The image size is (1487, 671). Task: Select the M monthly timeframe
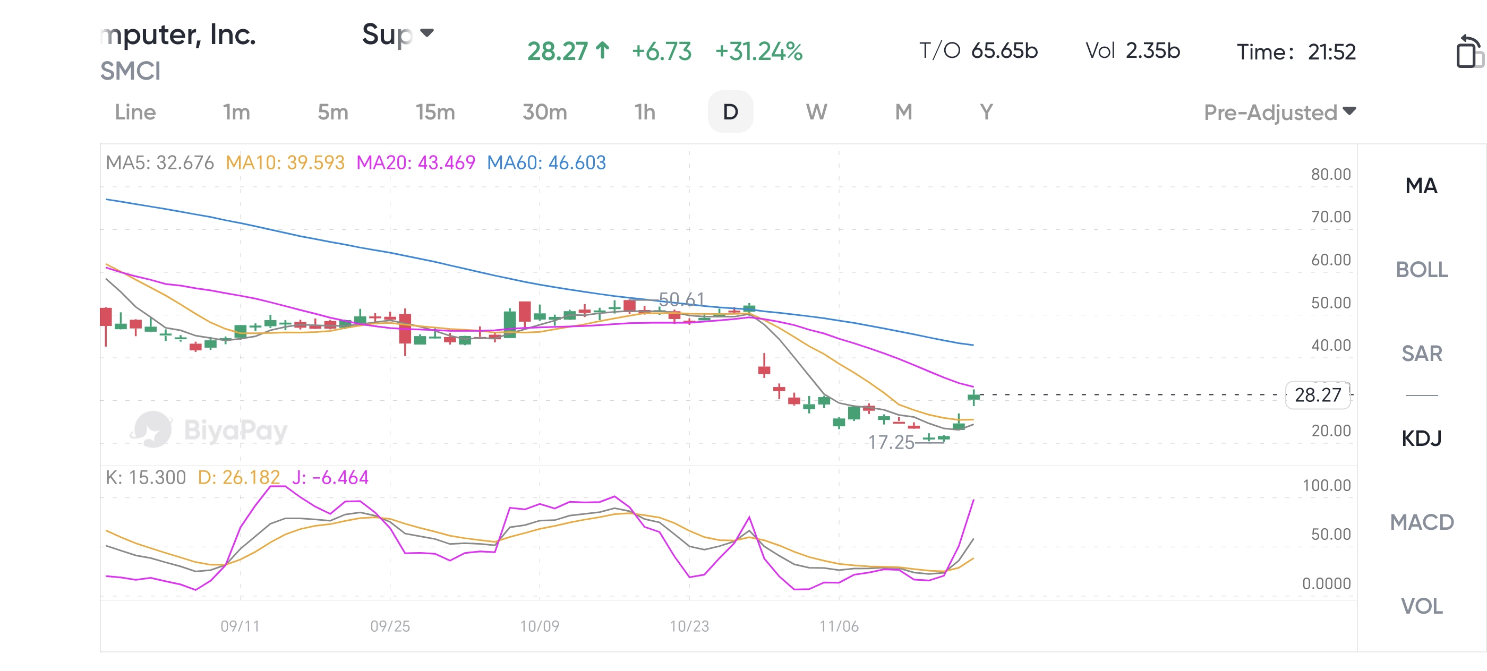(x=903, y=112)
